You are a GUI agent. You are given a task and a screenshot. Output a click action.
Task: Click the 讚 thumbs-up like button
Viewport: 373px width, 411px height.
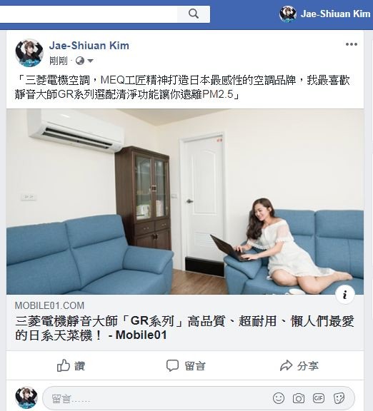[x=71, y=365]
